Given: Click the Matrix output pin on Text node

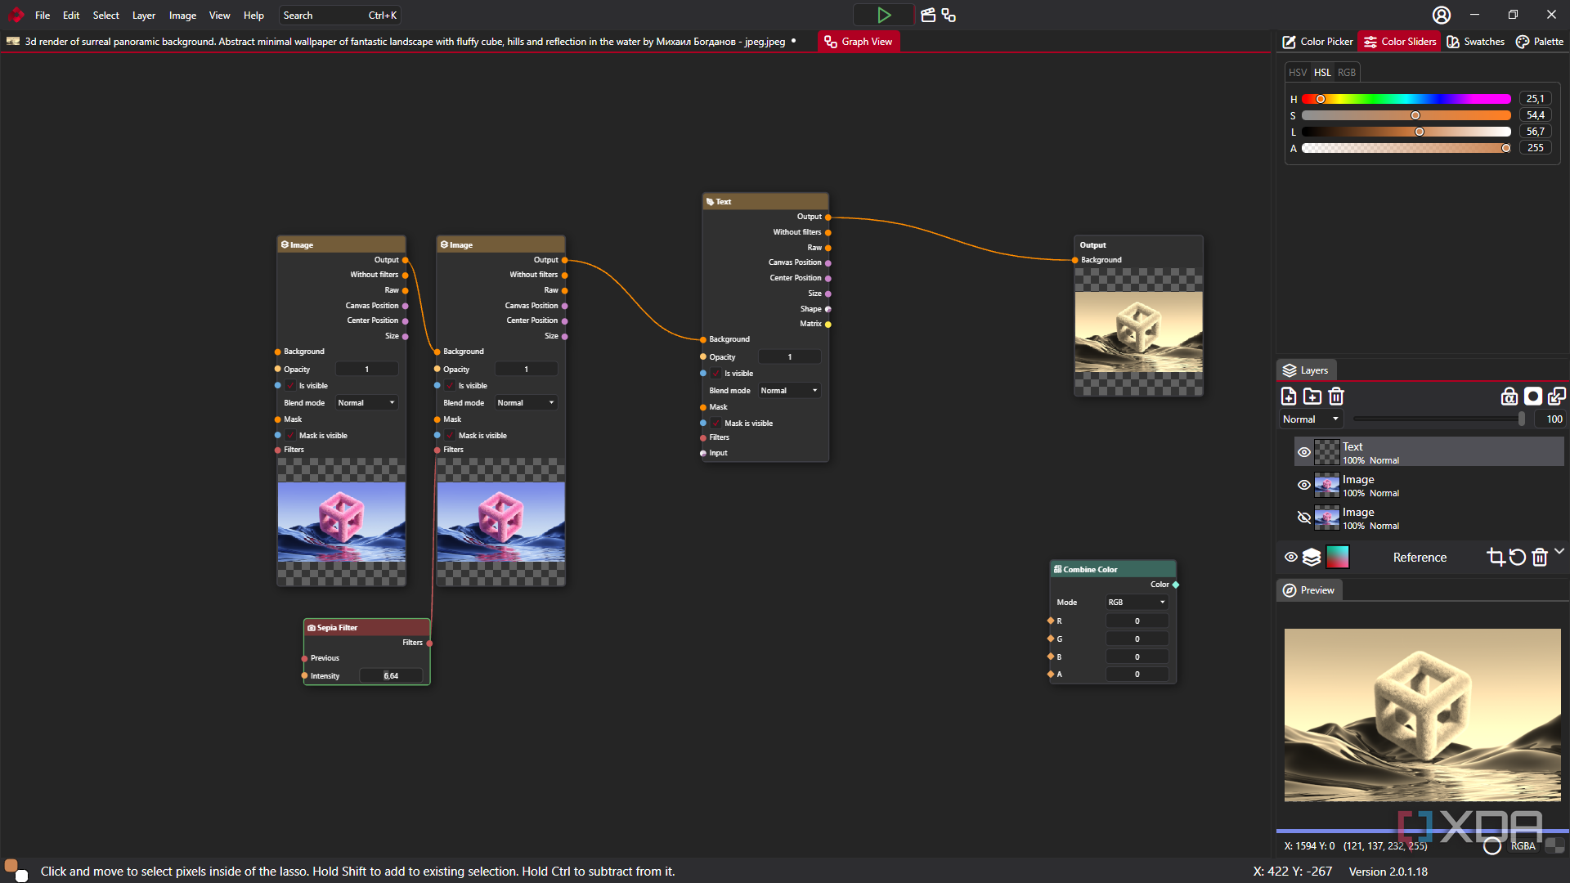Looking at the screenshot, I should 828,325.
